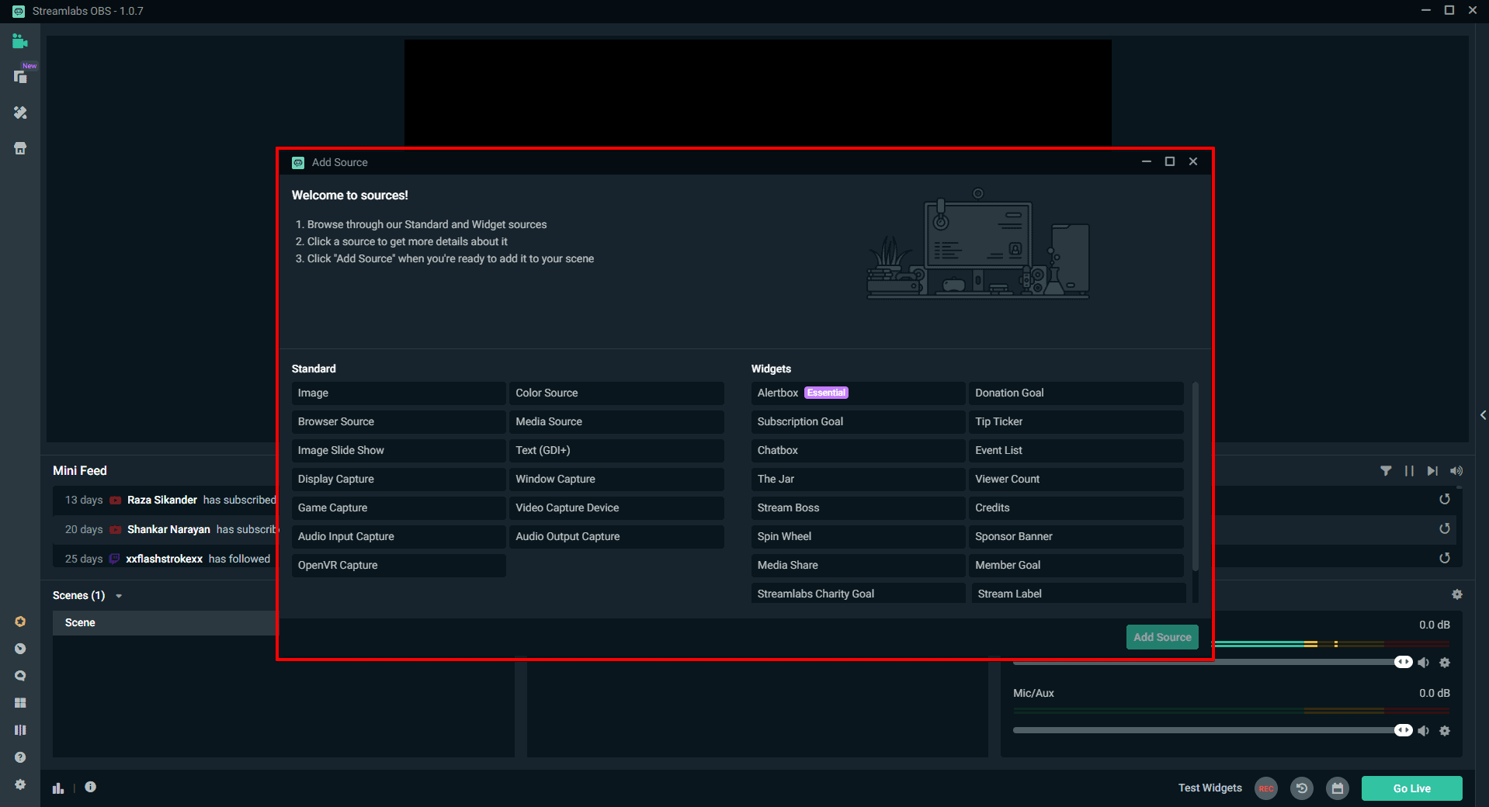Expand the Scenes (1) dropdown arrow
This screenshot has height=807, width=1489.
(x=119, y=596)
